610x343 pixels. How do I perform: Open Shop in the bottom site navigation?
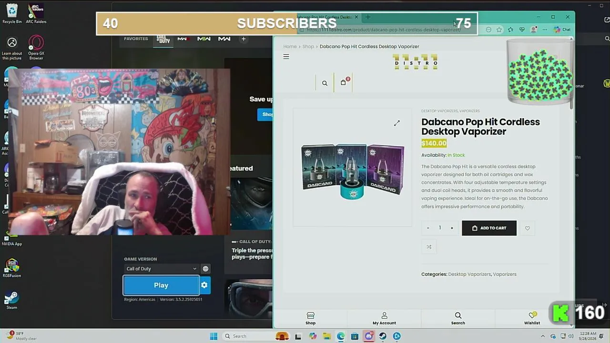click(x=311, y=319)
